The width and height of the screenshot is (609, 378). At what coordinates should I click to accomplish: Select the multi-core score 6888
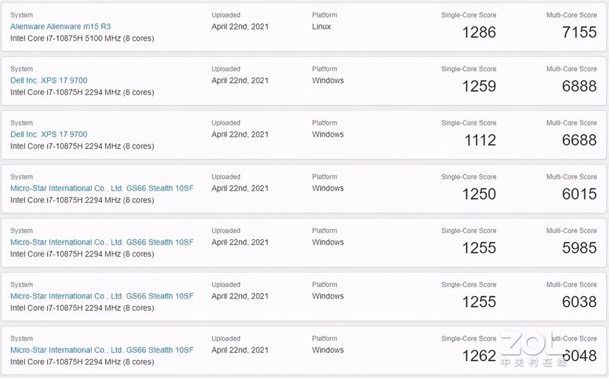(x=579, y=86)
